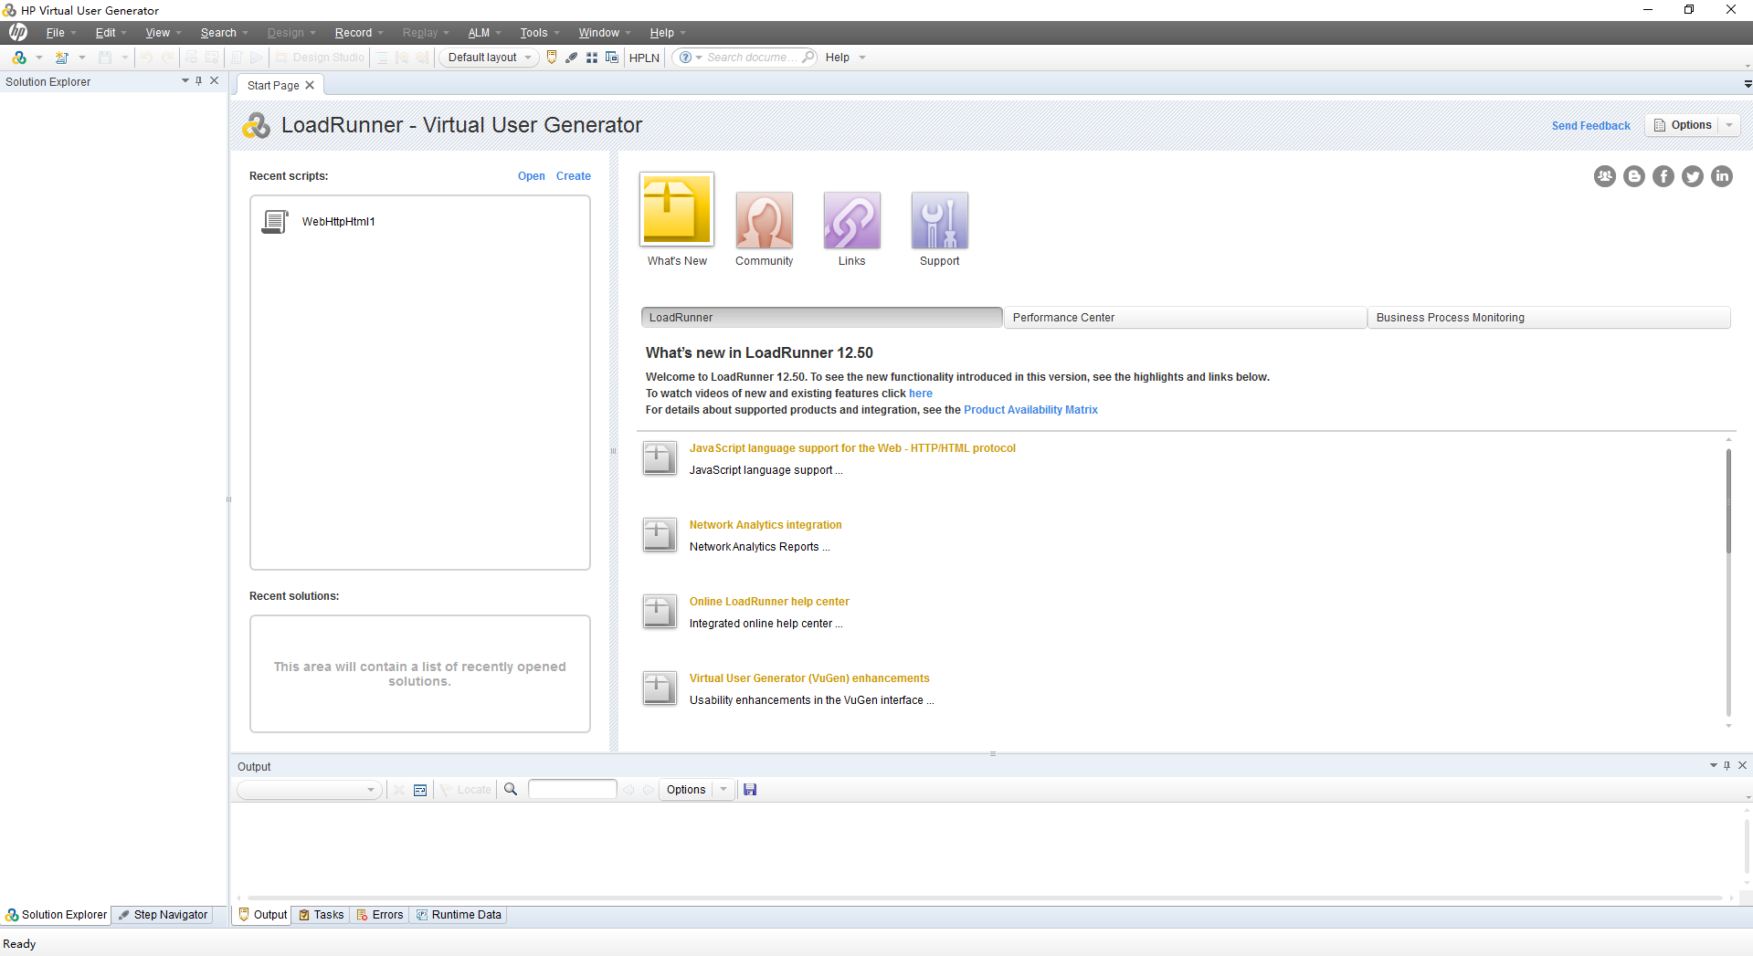
Task: Open the Support tools icon
Action: [x=940, y=220]
